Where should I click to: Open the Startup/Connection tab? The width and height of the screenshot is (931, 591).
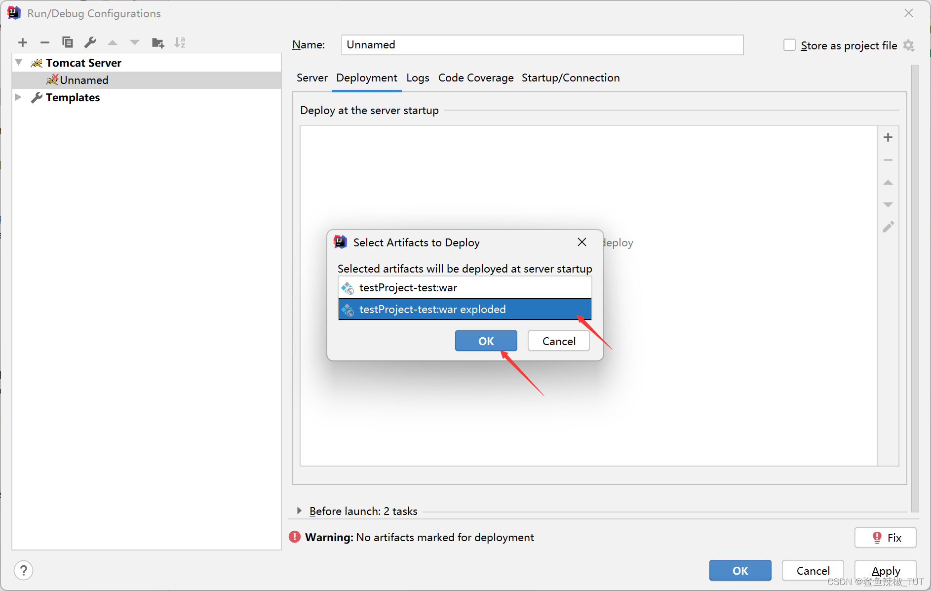[571, 78]
